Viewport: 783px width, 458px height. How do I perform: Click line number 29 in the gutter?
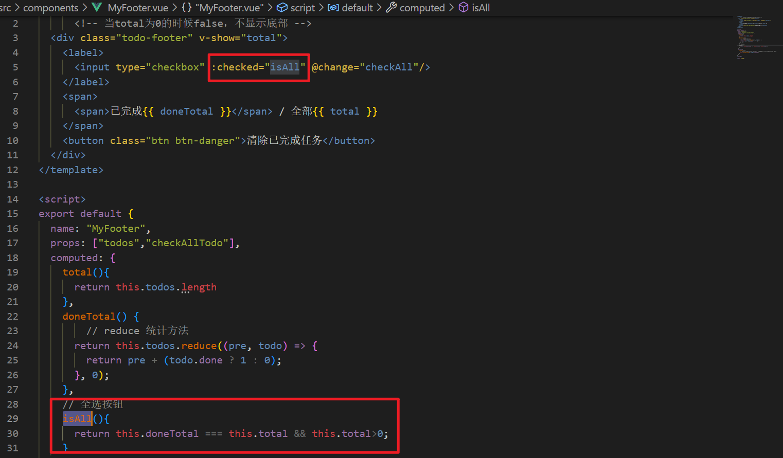coord(12,419)
